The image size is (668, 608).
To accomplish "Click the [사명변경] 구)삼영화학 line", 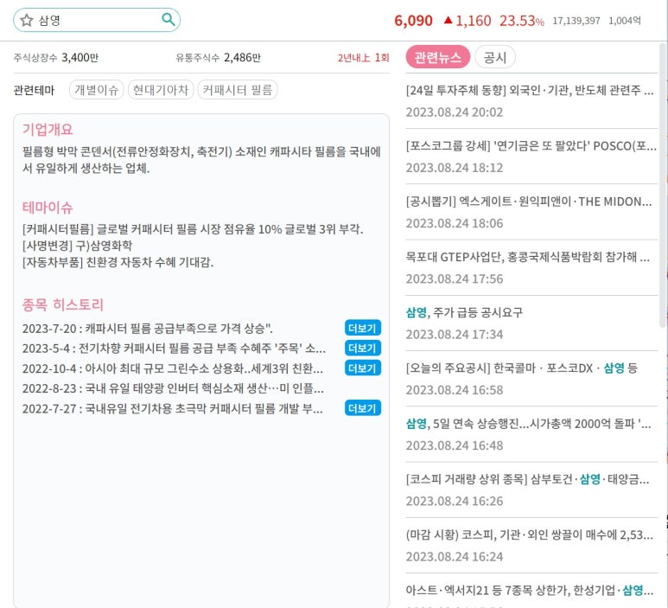I will [77, 245].
